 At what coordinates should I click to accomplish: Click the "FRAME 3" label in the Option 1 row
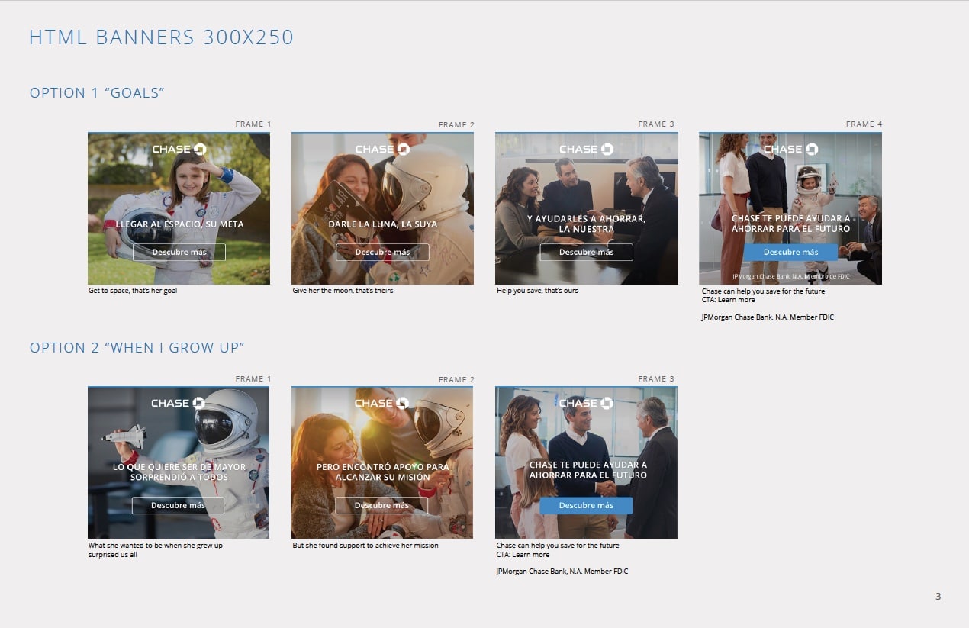(x=656, y=124)
